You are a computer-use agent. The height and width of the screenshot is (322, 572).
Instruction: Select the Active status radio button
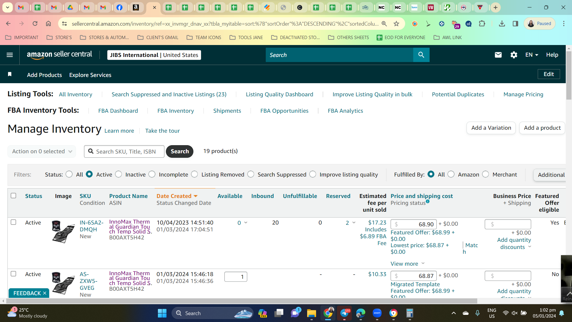click(89, 174)
